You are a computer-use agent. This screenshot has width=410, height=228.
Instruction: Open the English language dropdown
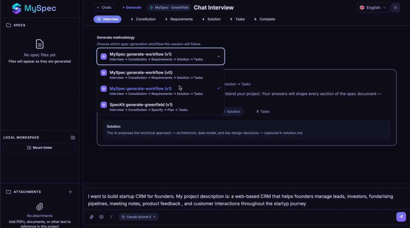click(x=373, y=8)
